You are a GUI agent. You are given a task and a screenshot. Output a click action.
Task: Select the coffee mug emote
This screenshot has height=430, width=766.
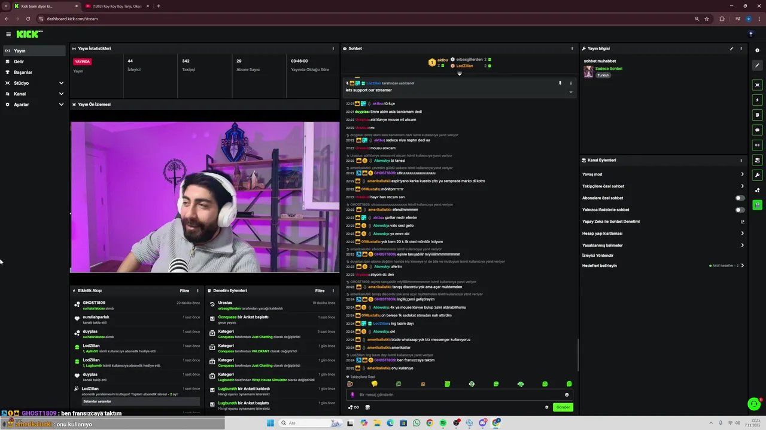pyautogui.click(x=350, y=384)
